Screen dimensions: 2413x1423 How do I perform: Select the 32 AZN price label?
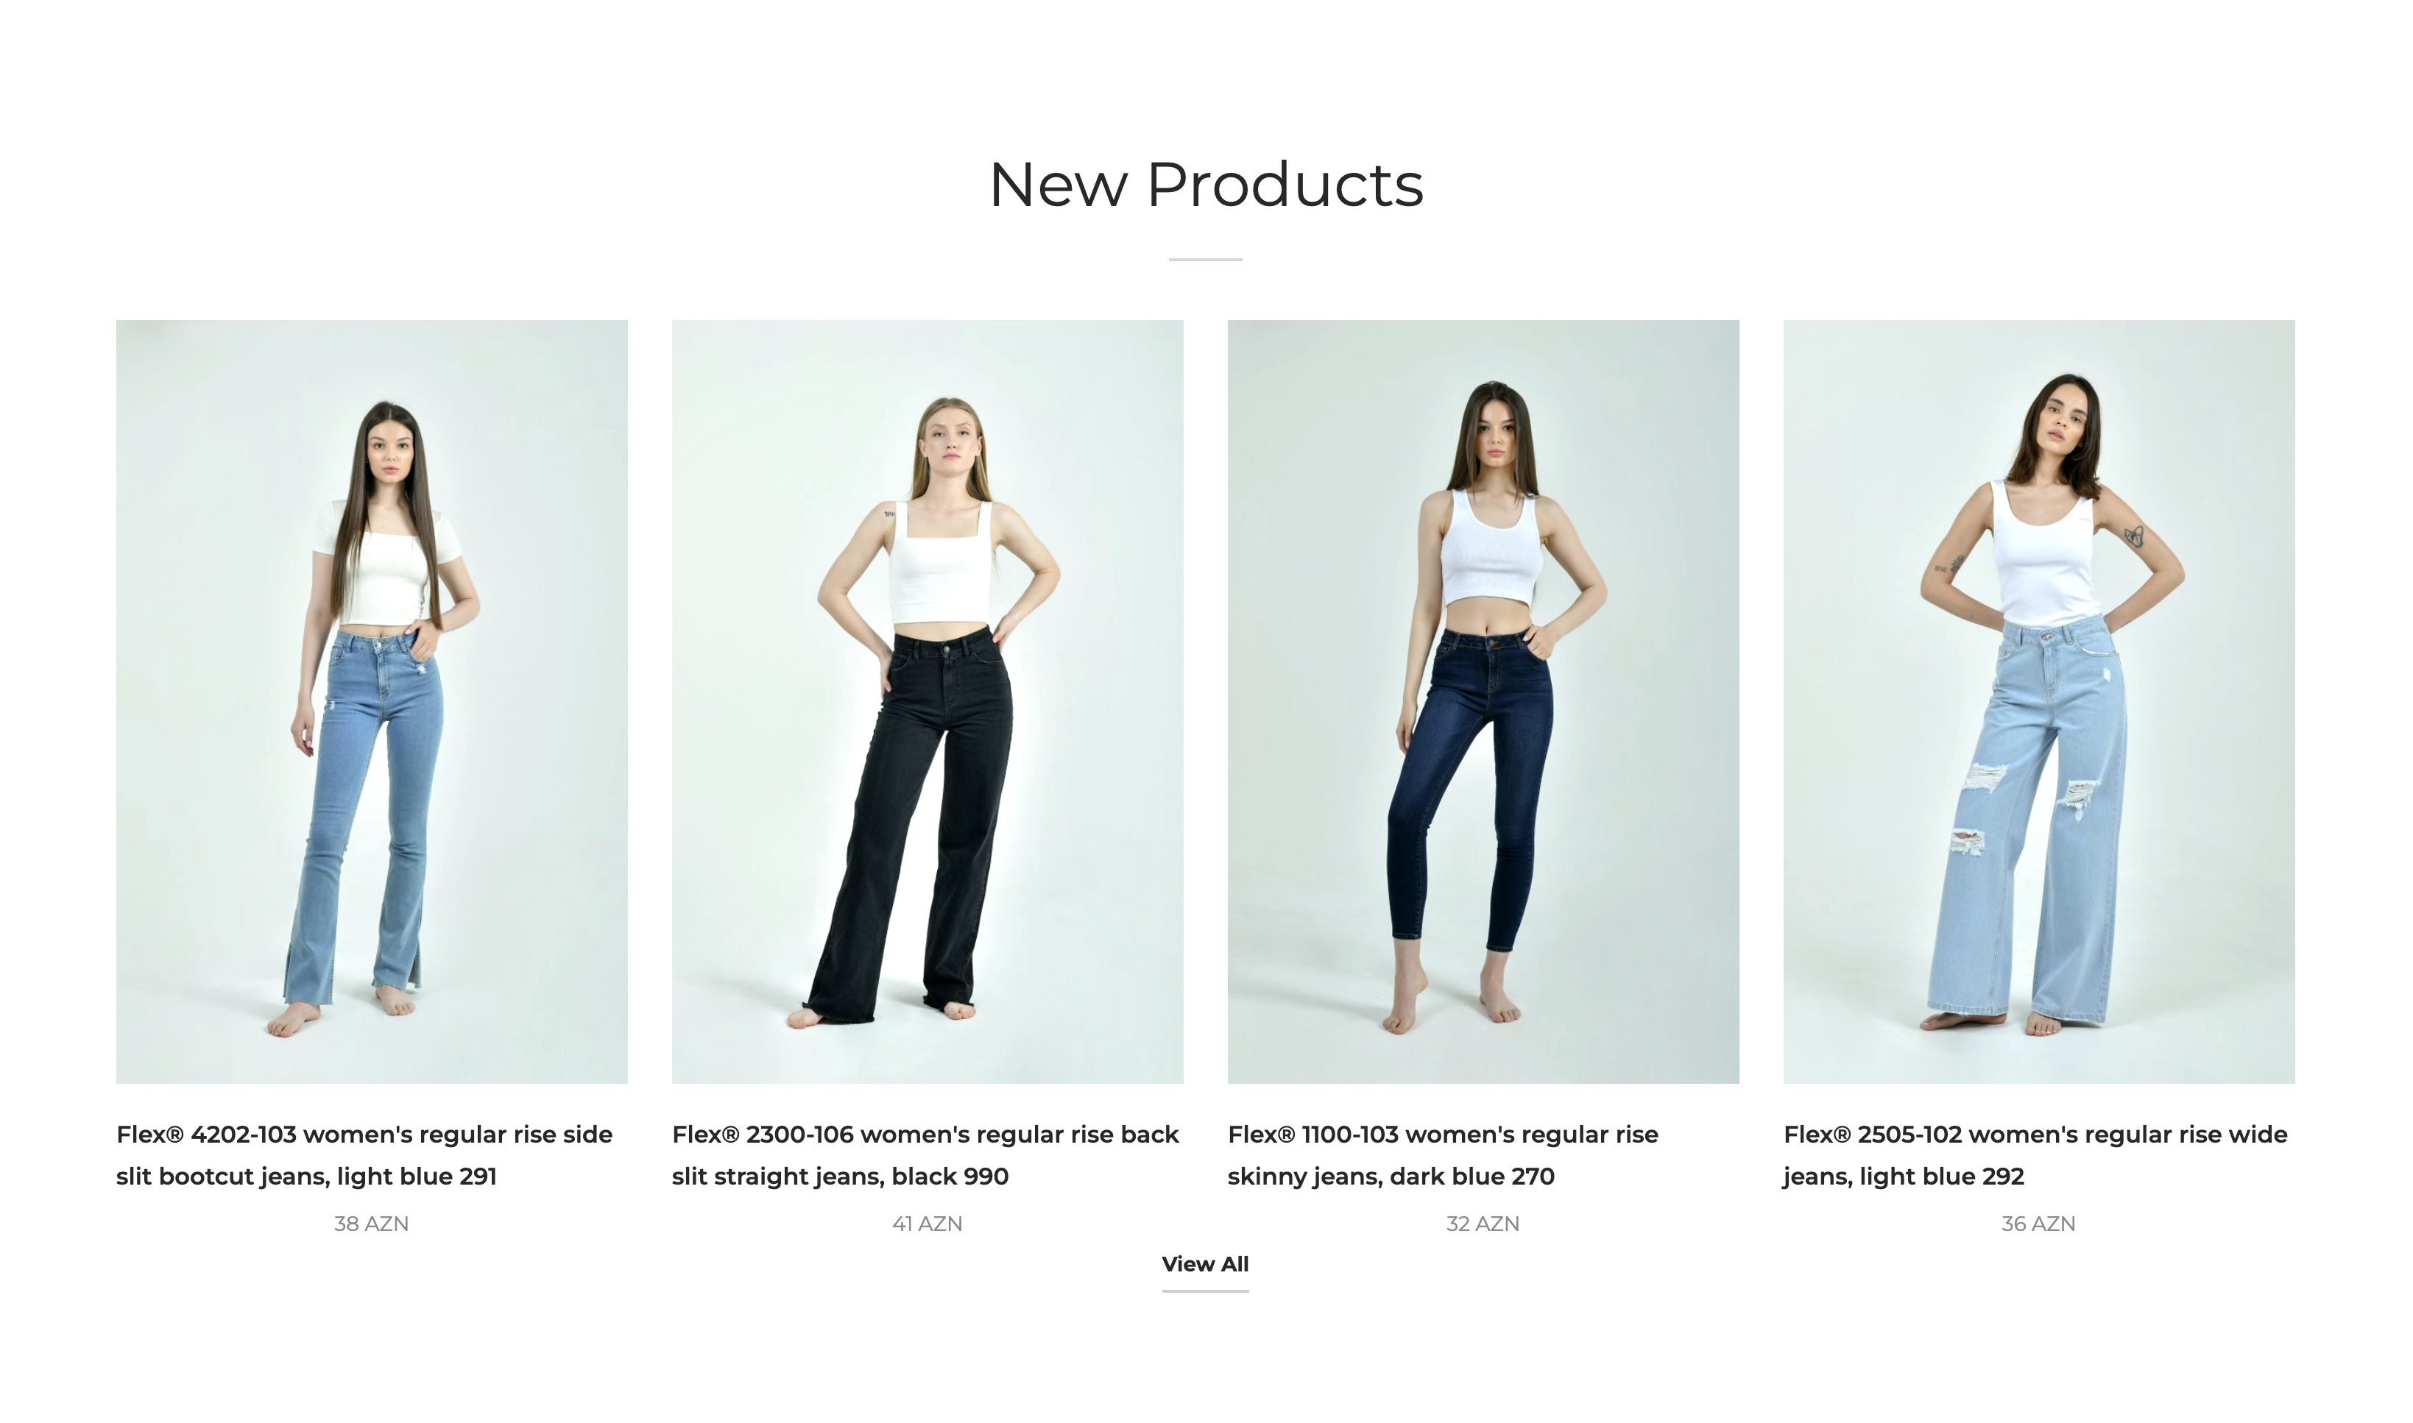click(x=1483, y=1224)
